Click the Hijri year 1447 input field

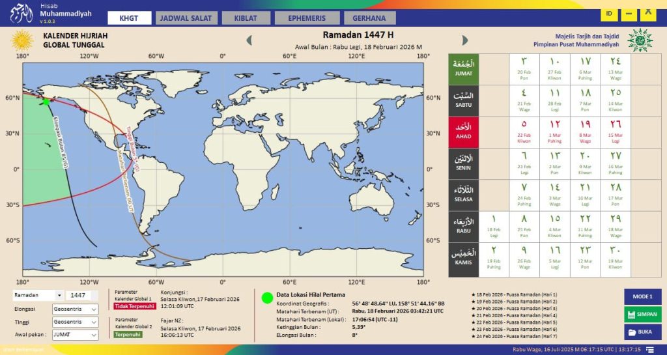point(82,296)
